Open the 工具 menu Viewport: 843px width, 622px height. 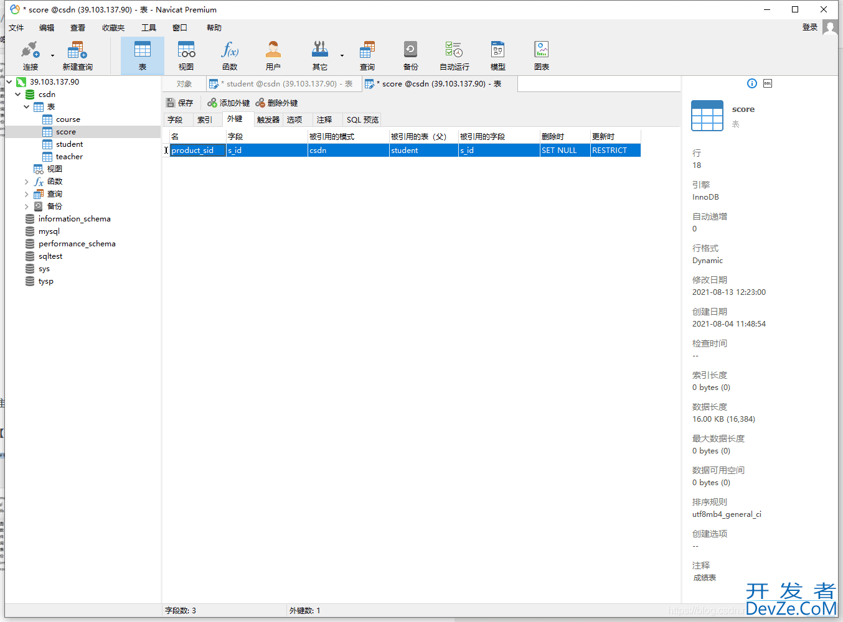[x=149, y=28]
